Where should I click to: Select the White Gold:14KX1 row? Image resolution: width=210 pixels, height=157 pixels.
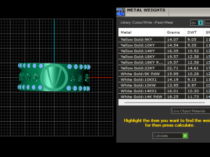tap(164, 91)
